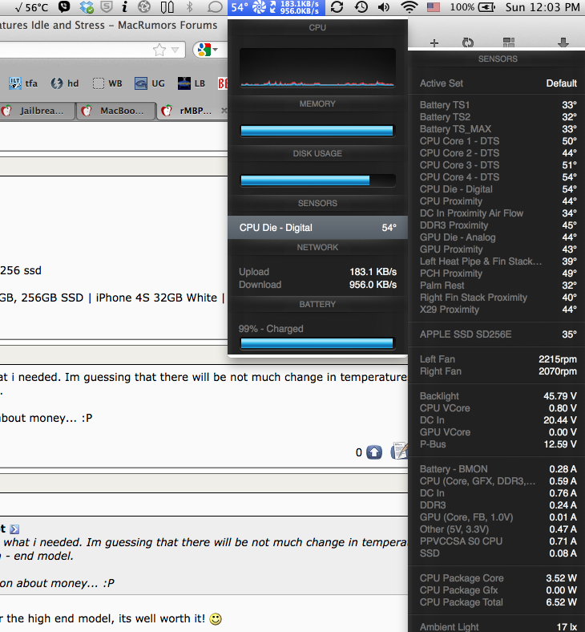Click the fan icon in iStat menu
This screenshot has height=632, width=585.
tap(259, 7)
